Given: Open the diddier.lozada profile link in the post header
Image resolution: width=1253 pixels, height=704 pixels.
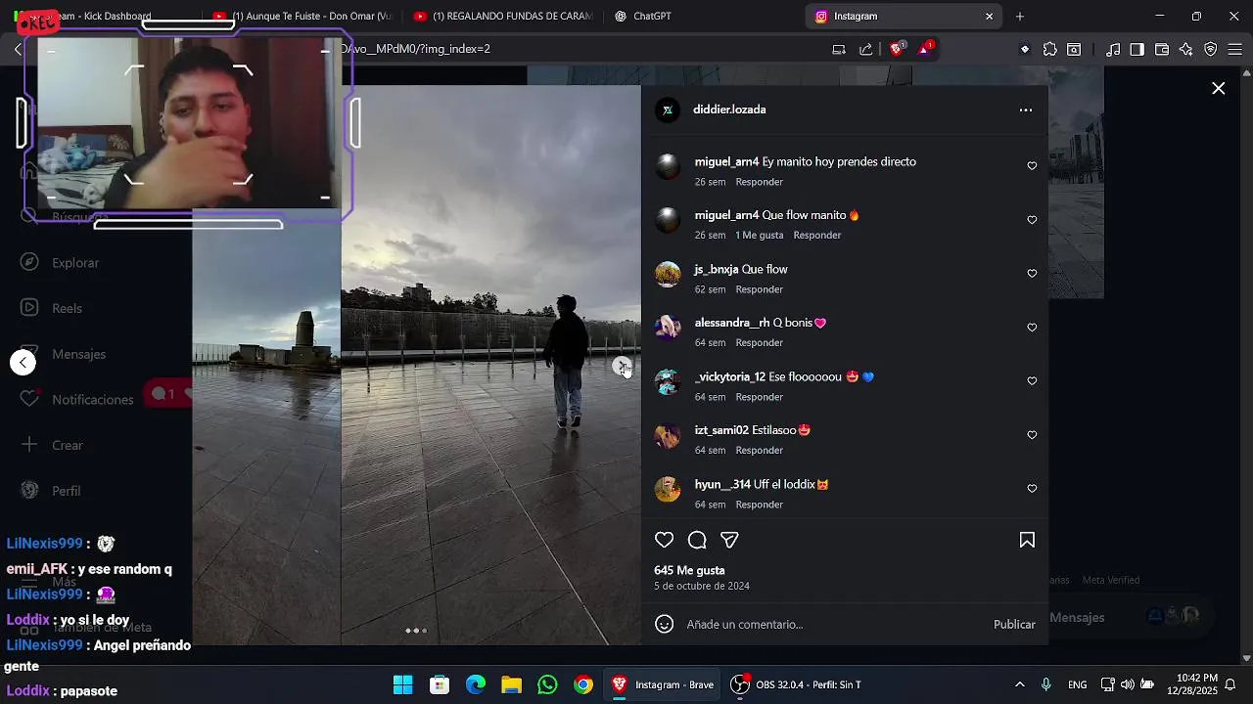Looking at the screenshot, I should [x=729, y=110].
